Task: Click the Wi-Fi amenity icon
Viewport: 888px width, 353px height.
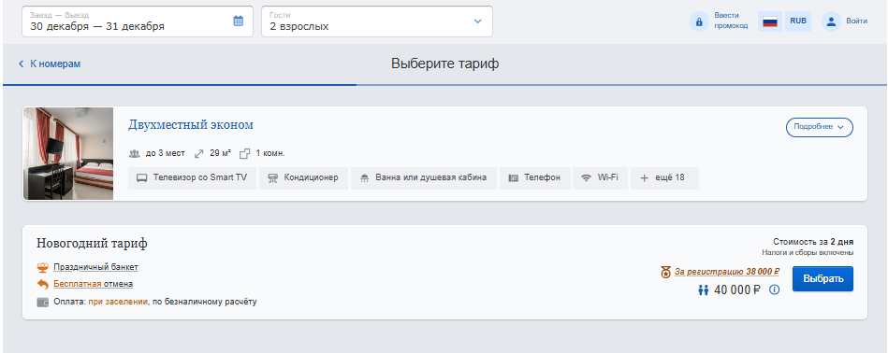Action: coord(586,177)
